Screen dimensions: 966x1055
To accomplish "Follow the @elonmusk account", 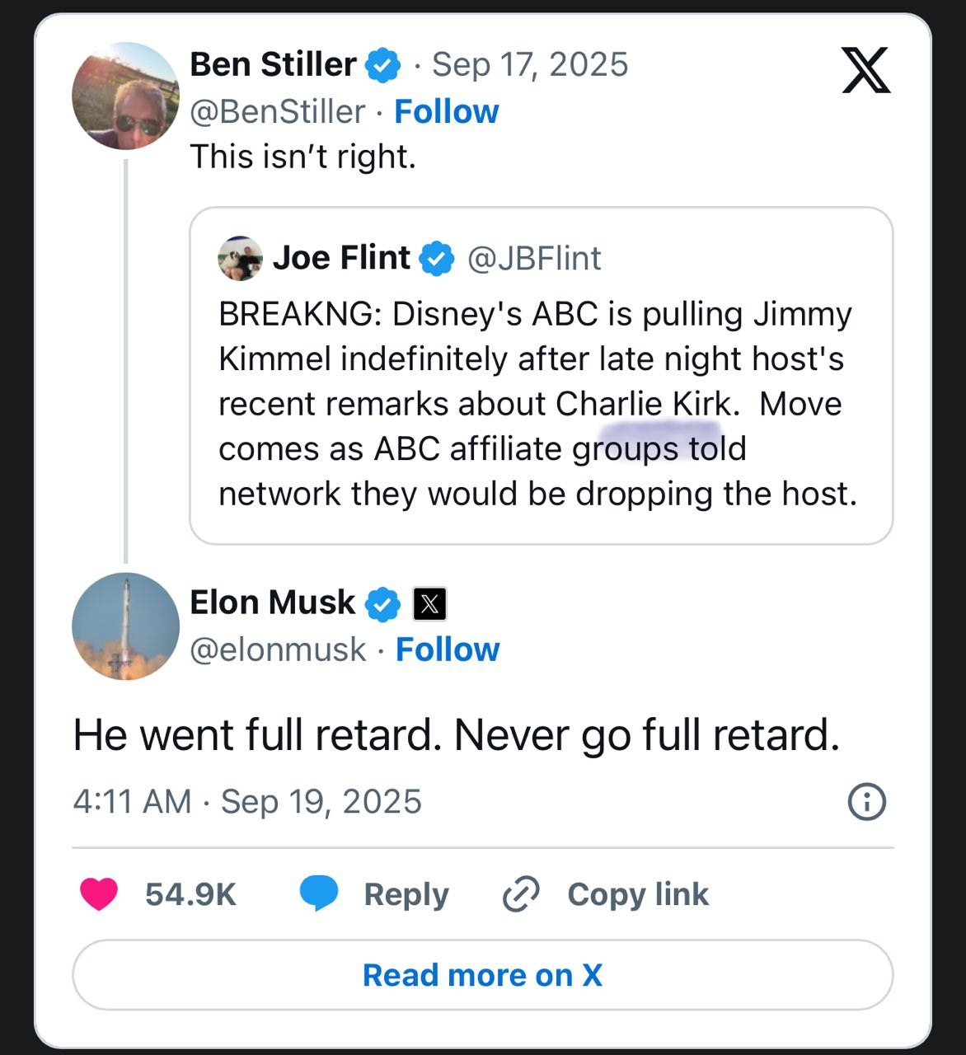I will tap(448, 649).
